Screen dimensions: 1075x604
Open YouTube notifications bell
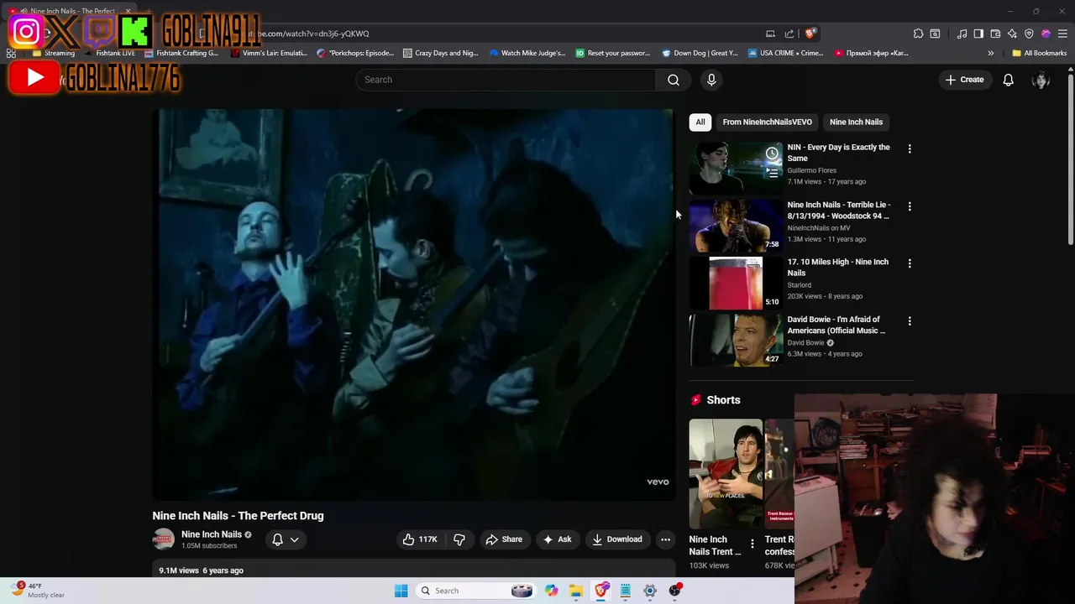pyautogui.click(x=1008, y=80)
